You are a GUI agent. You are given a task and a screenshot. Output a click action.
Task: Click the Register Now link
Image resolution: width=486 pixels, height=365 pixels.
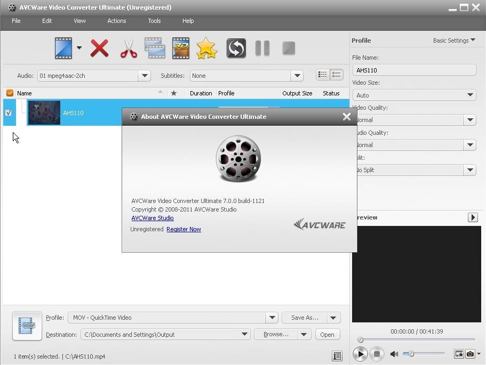(x=184, y=229)
